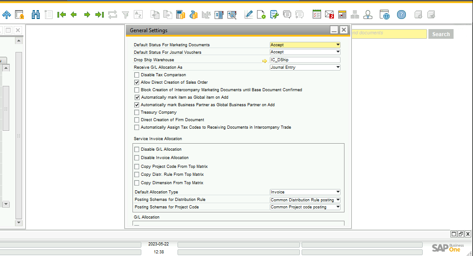473x256 pixels.
Task: Enable Copy Project Code From Top Matrix
Action: tap(136, 167)
